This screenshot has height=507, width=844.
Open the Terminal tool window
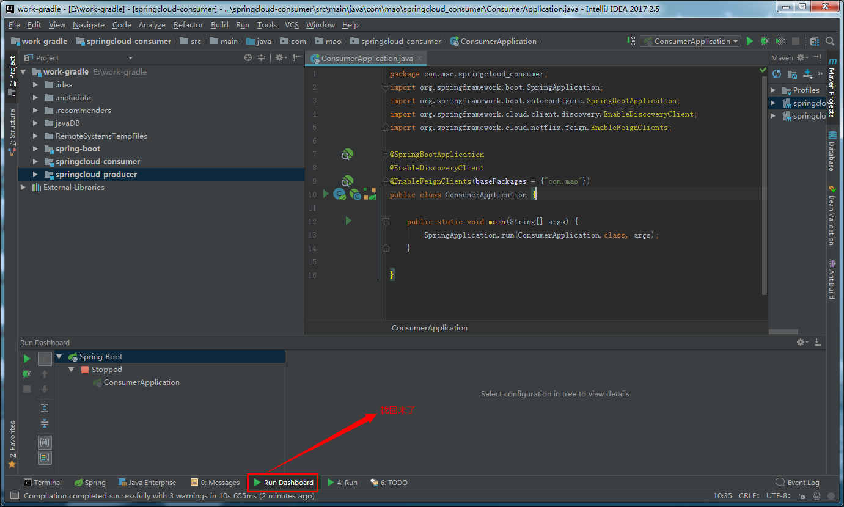coord(43,483)
